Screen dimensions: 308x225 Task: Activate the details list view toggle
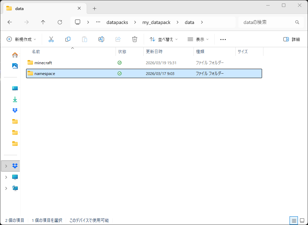(293, 220)
